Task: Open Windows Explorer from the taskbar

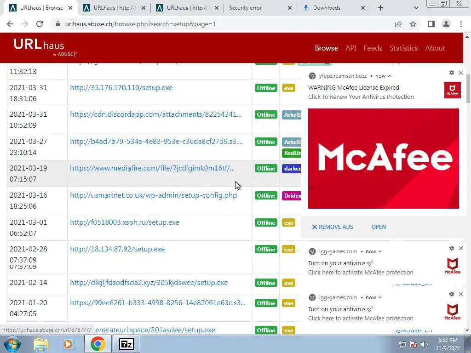Action: [41, 344]
